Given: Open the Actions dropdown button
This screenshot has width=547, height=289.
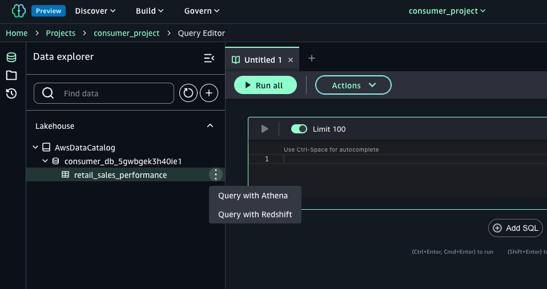Looking at the screenshot, I should click(x=353, y=85).
